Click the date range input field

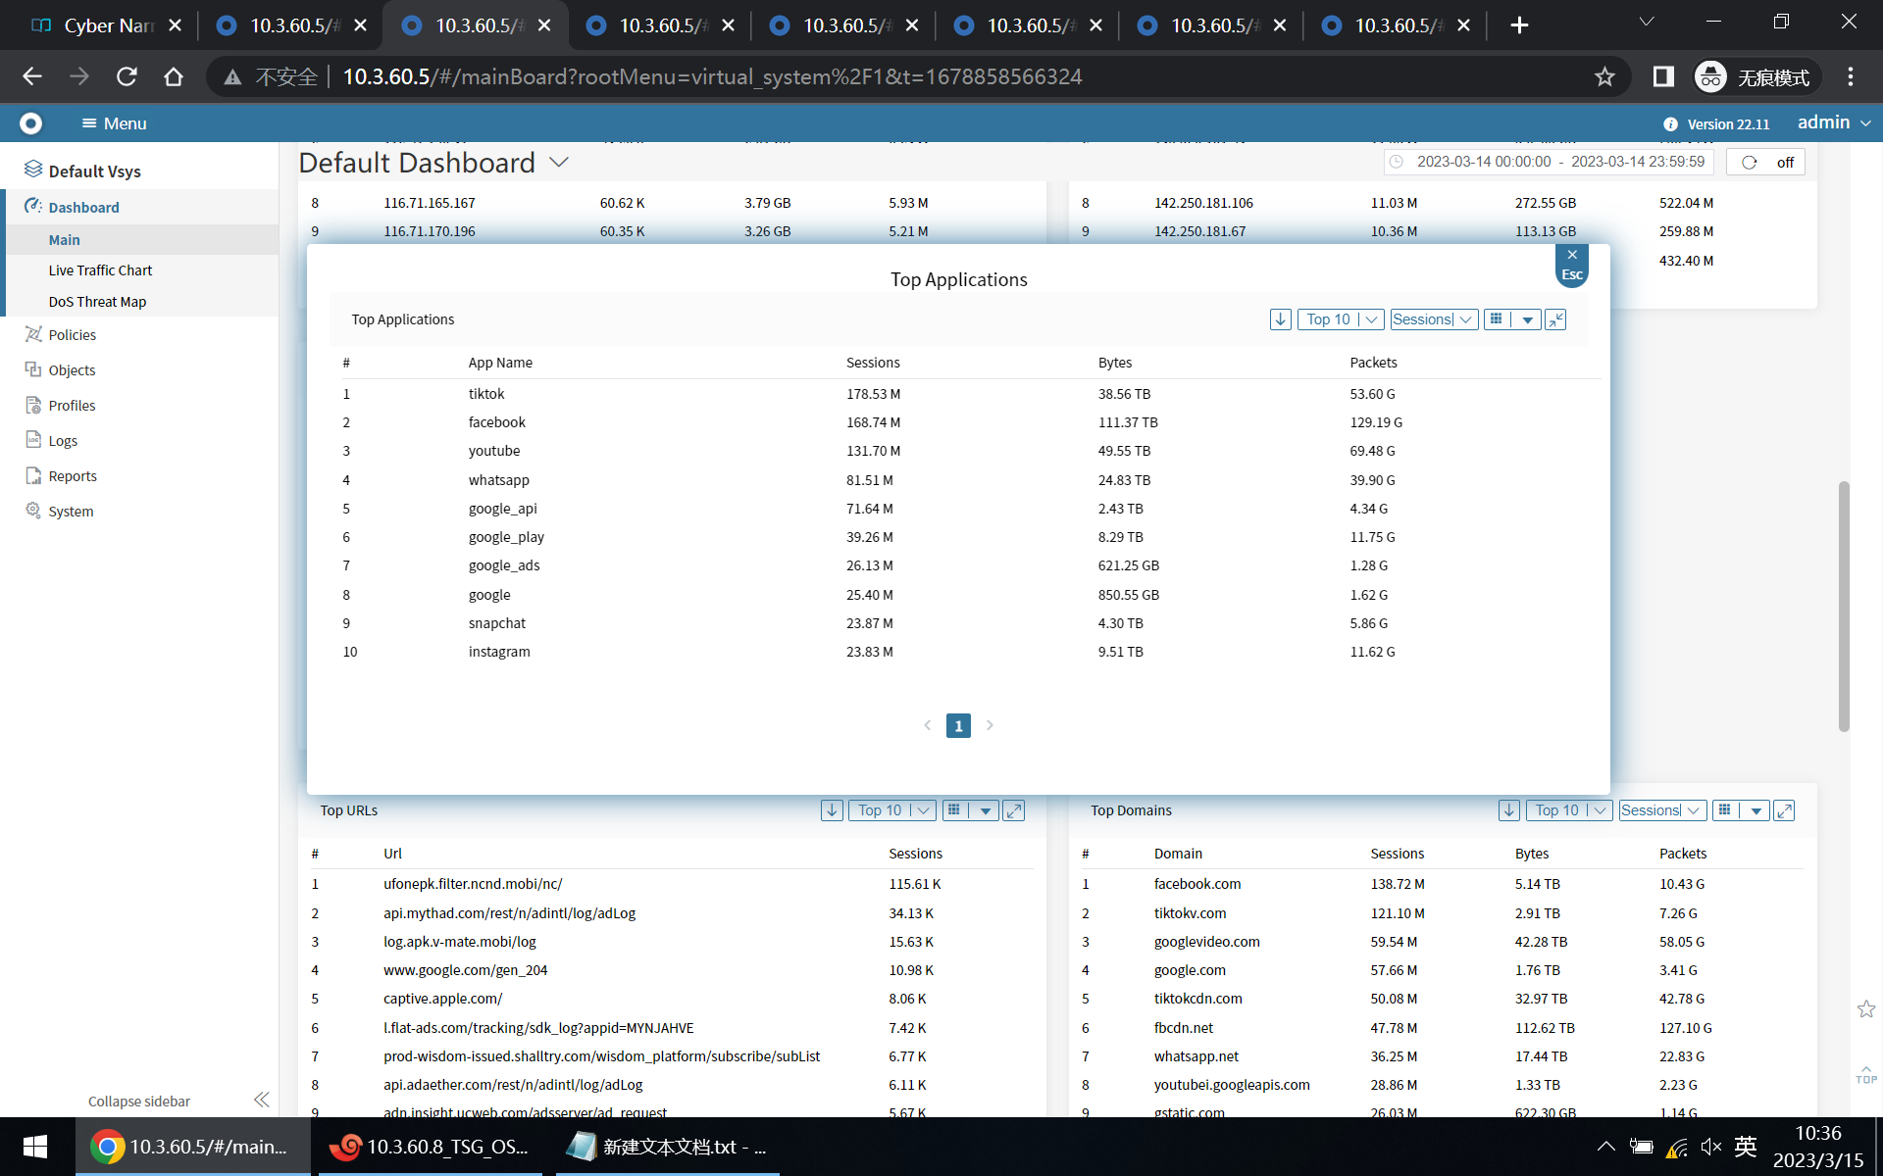point(1550,162)
